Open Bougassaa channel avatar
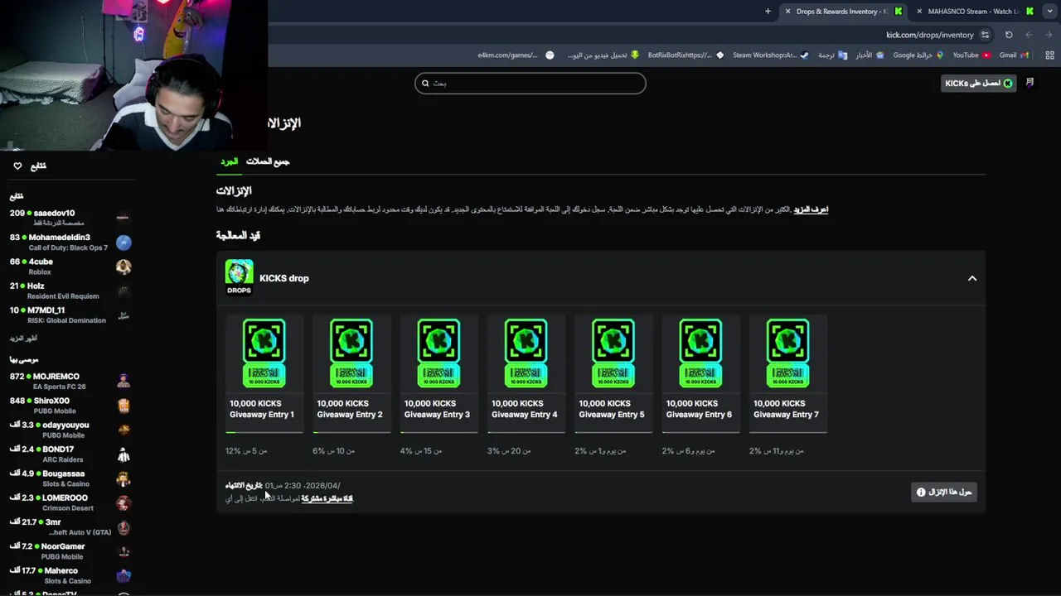 tap(124, 478)
